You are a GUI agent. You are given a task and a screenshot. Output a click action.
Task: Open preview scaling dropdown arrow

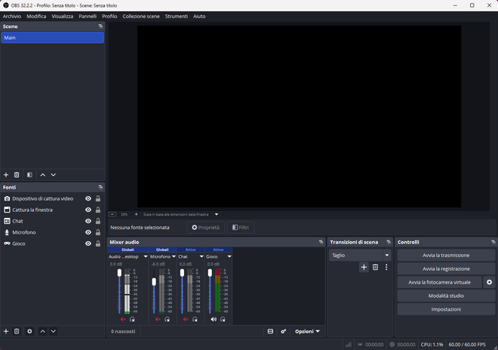(217, 214)
